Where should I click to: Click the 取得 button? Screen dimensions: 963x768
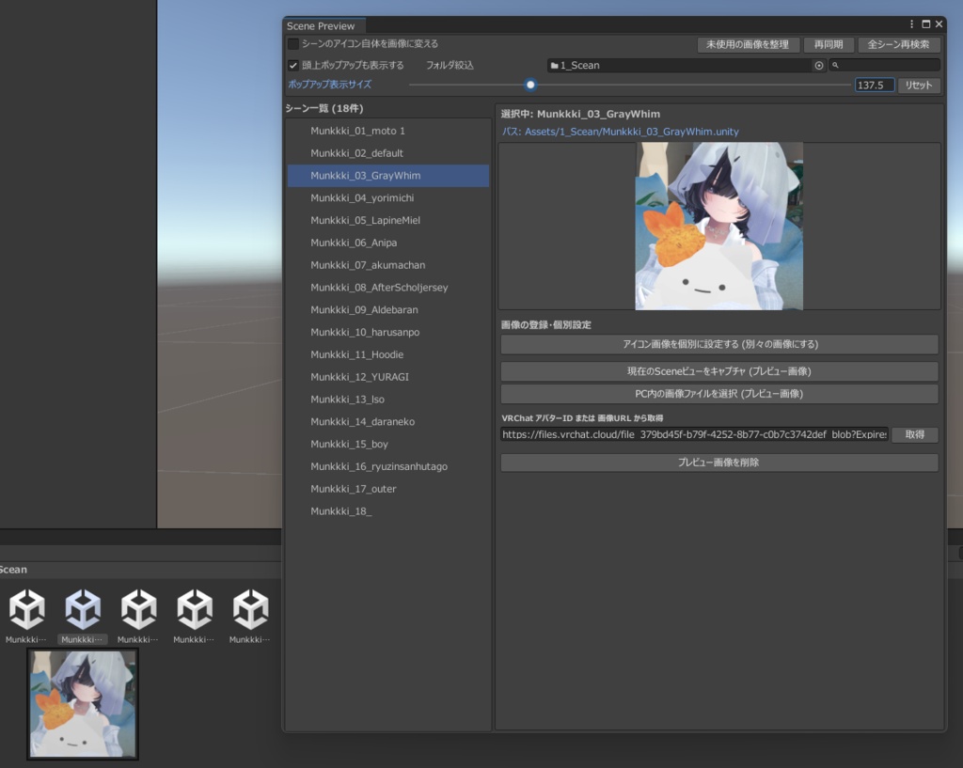(x=914, y=434)
